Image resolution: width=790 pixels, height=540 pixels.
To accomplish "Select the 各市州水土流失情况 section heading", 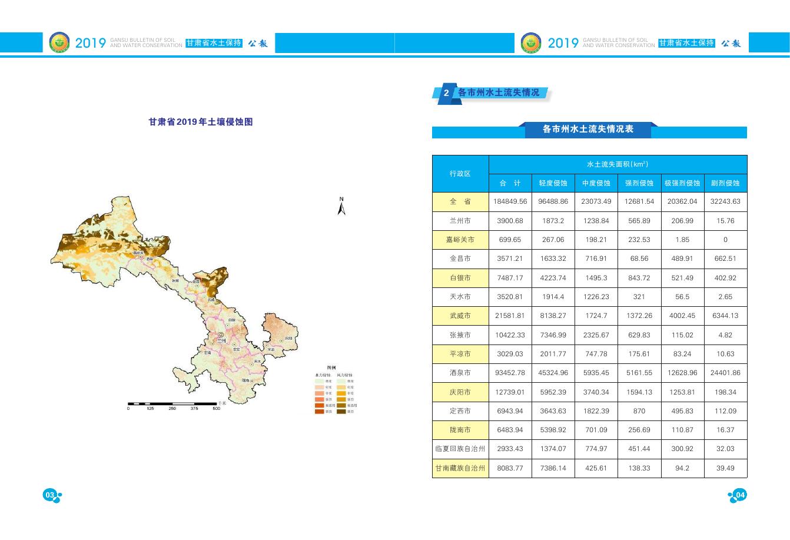I will tap(499, 92).
